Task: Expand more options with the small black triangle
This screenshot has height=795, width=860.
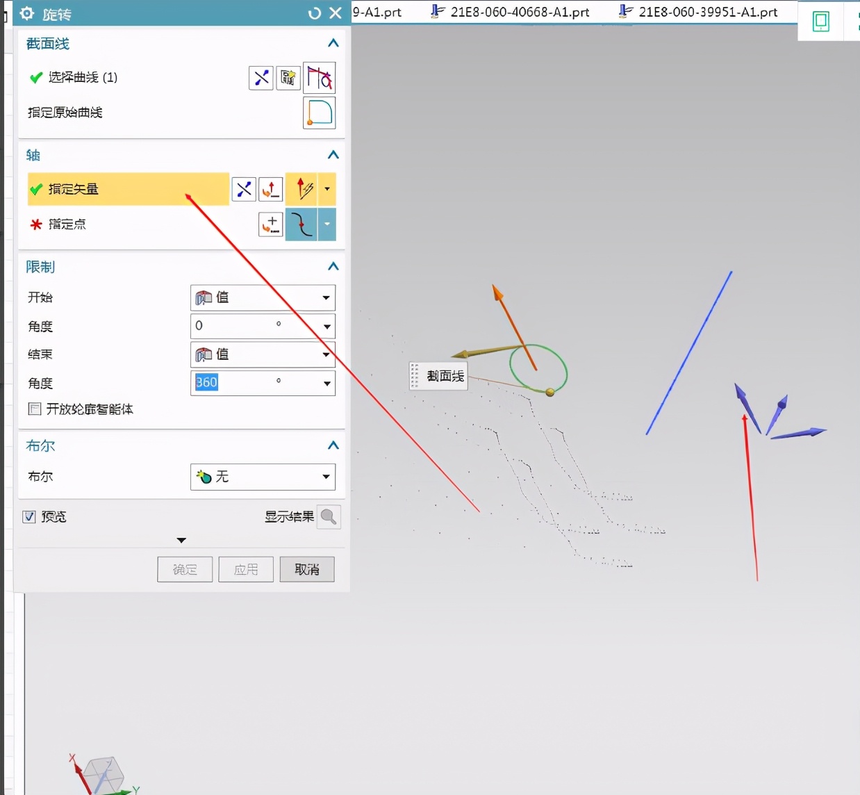Action: click(x=181, y=540)
